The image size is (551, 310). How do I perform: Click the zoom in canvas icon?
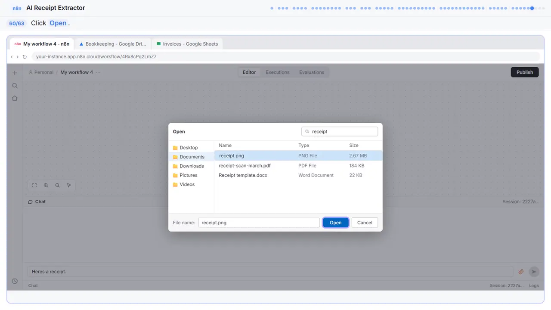(46, 185)
